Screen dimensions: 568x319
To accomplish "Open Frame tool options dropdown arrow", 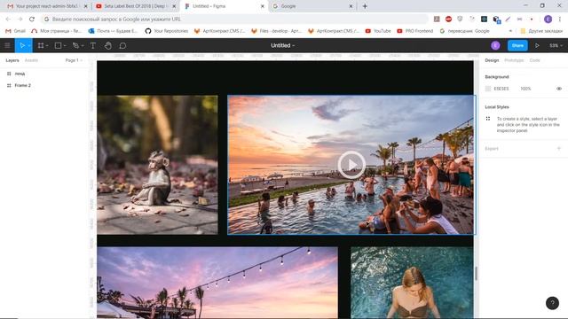I will [x=47, y=46].
